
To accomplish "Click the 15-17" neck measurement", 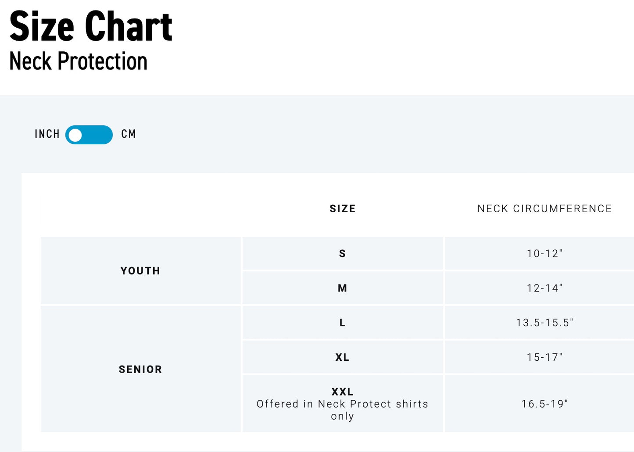I will [544, 358].
